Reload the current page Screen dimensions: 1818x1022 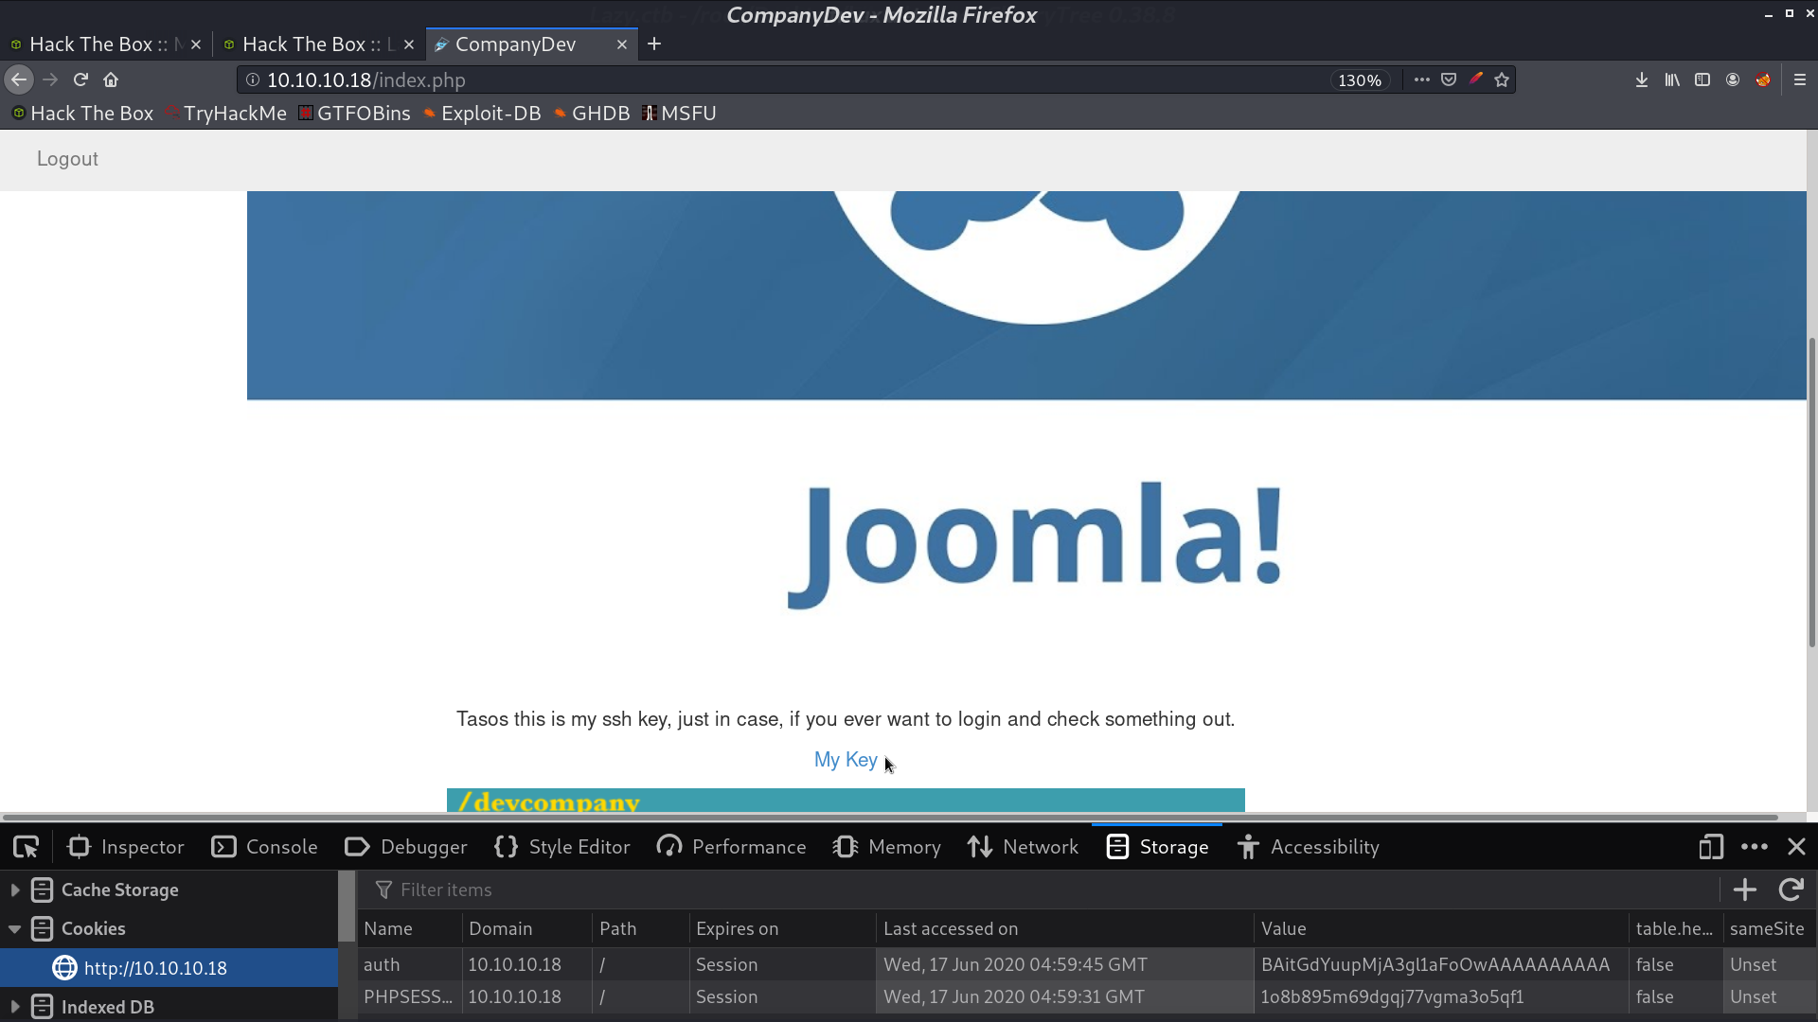point(80,80)
